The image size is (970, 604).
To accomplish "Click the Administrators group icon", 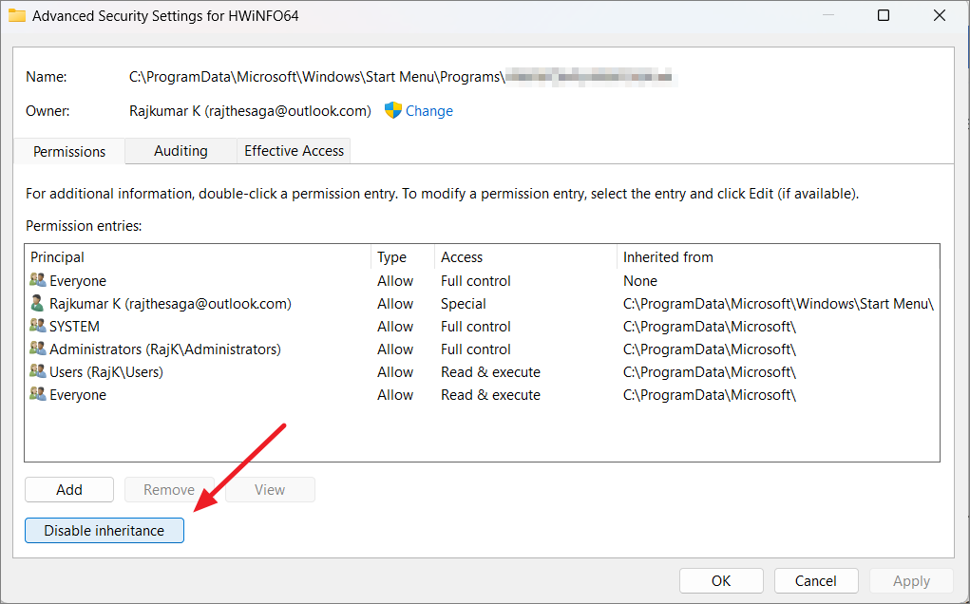I will (36, 349).
